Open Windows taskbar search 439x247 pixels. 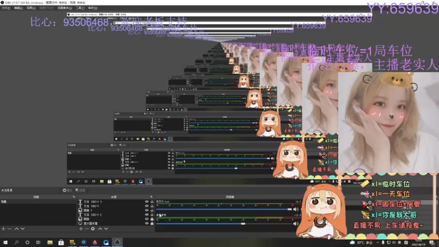16,242
